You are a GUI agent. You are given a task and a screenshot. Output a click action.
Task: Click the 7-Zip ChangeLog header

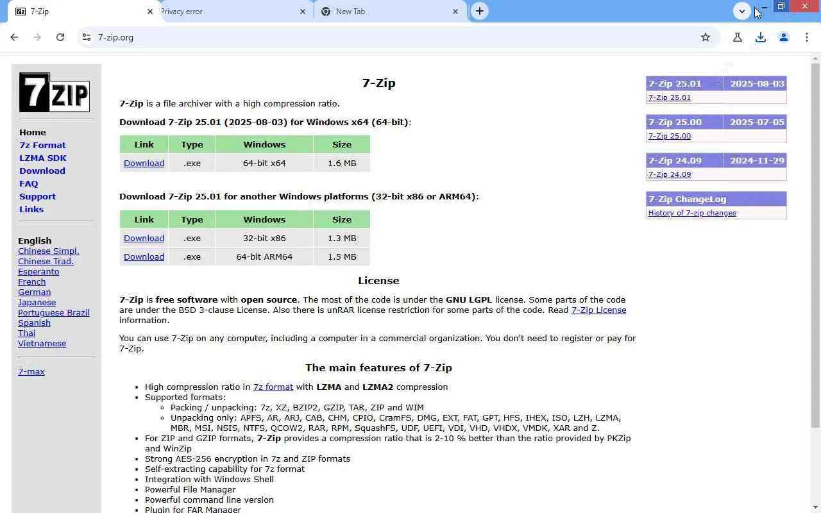(x=716, y=199)
